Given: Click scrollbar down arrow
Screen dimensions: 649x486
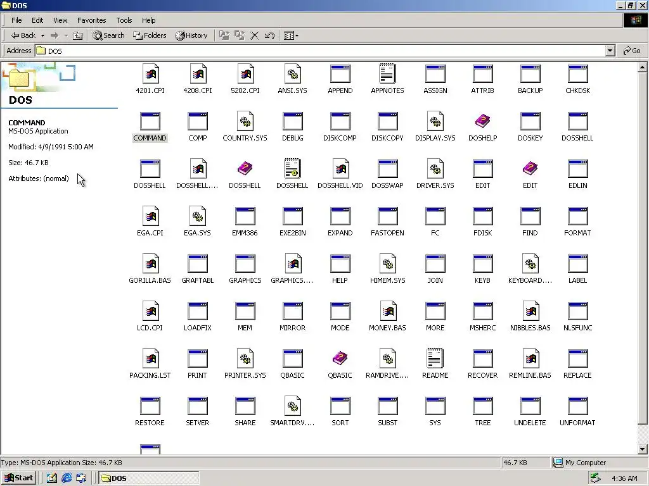Looking at the screenshot, I should 643,449.
